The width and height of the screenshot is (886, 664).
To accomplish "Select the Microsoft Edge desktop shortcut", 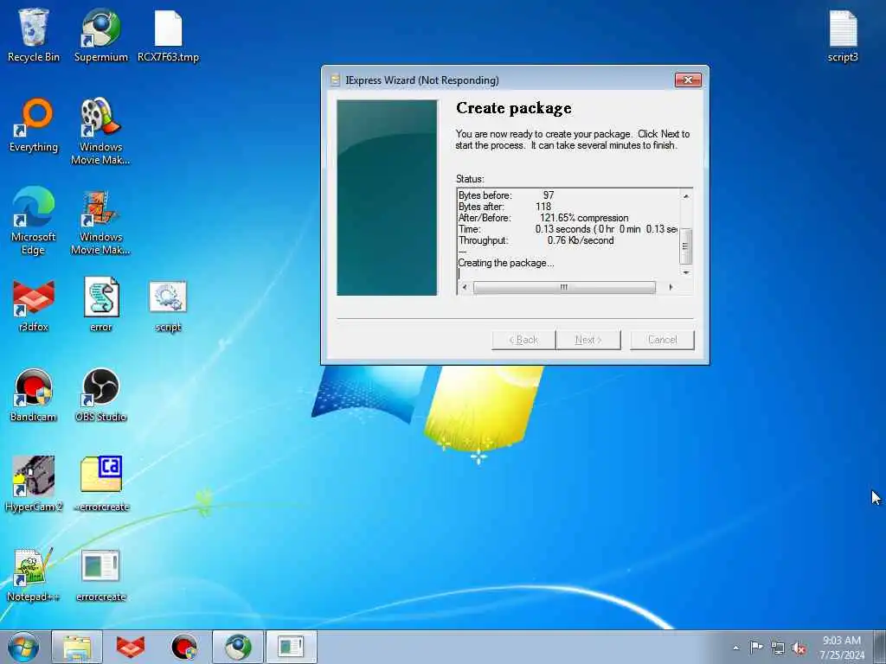I will coord(34,220).
